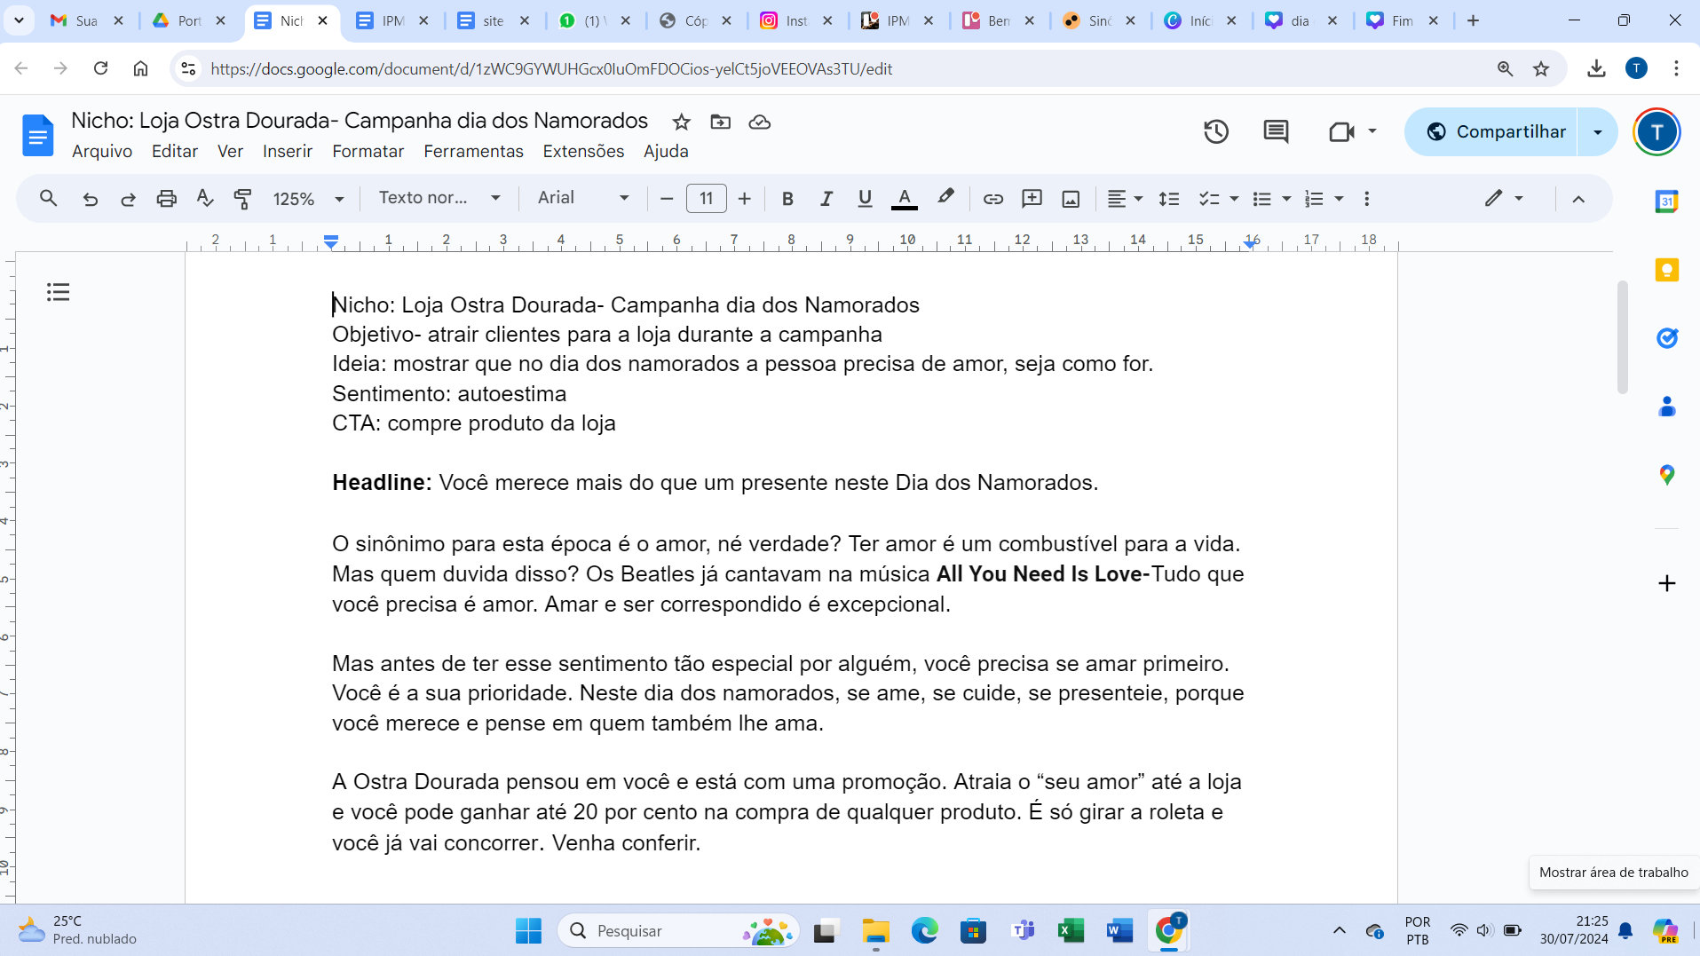Open version history clock icon
This screenshot has width=1700, height=956.
click(x=1215, y=131)
